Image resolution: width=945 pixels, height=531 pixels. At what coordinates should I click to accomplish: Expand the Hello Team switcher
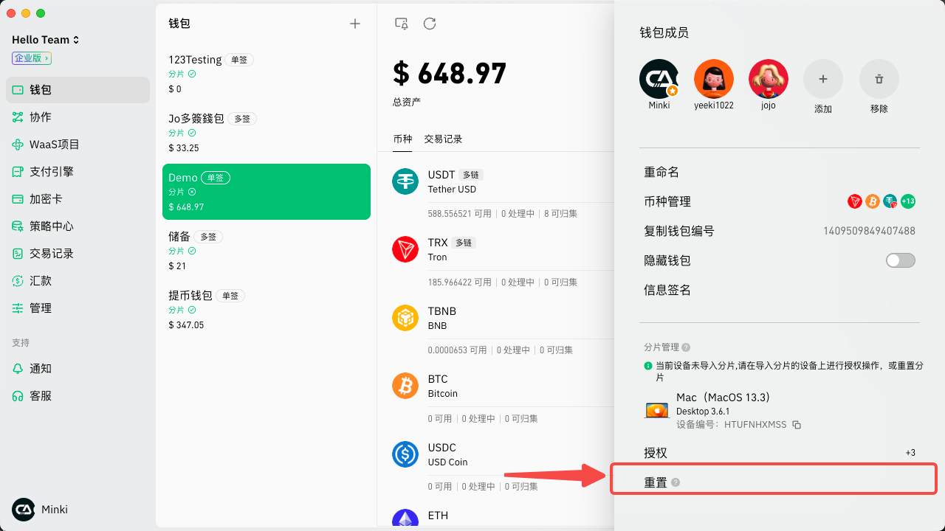tap(46, 40)
